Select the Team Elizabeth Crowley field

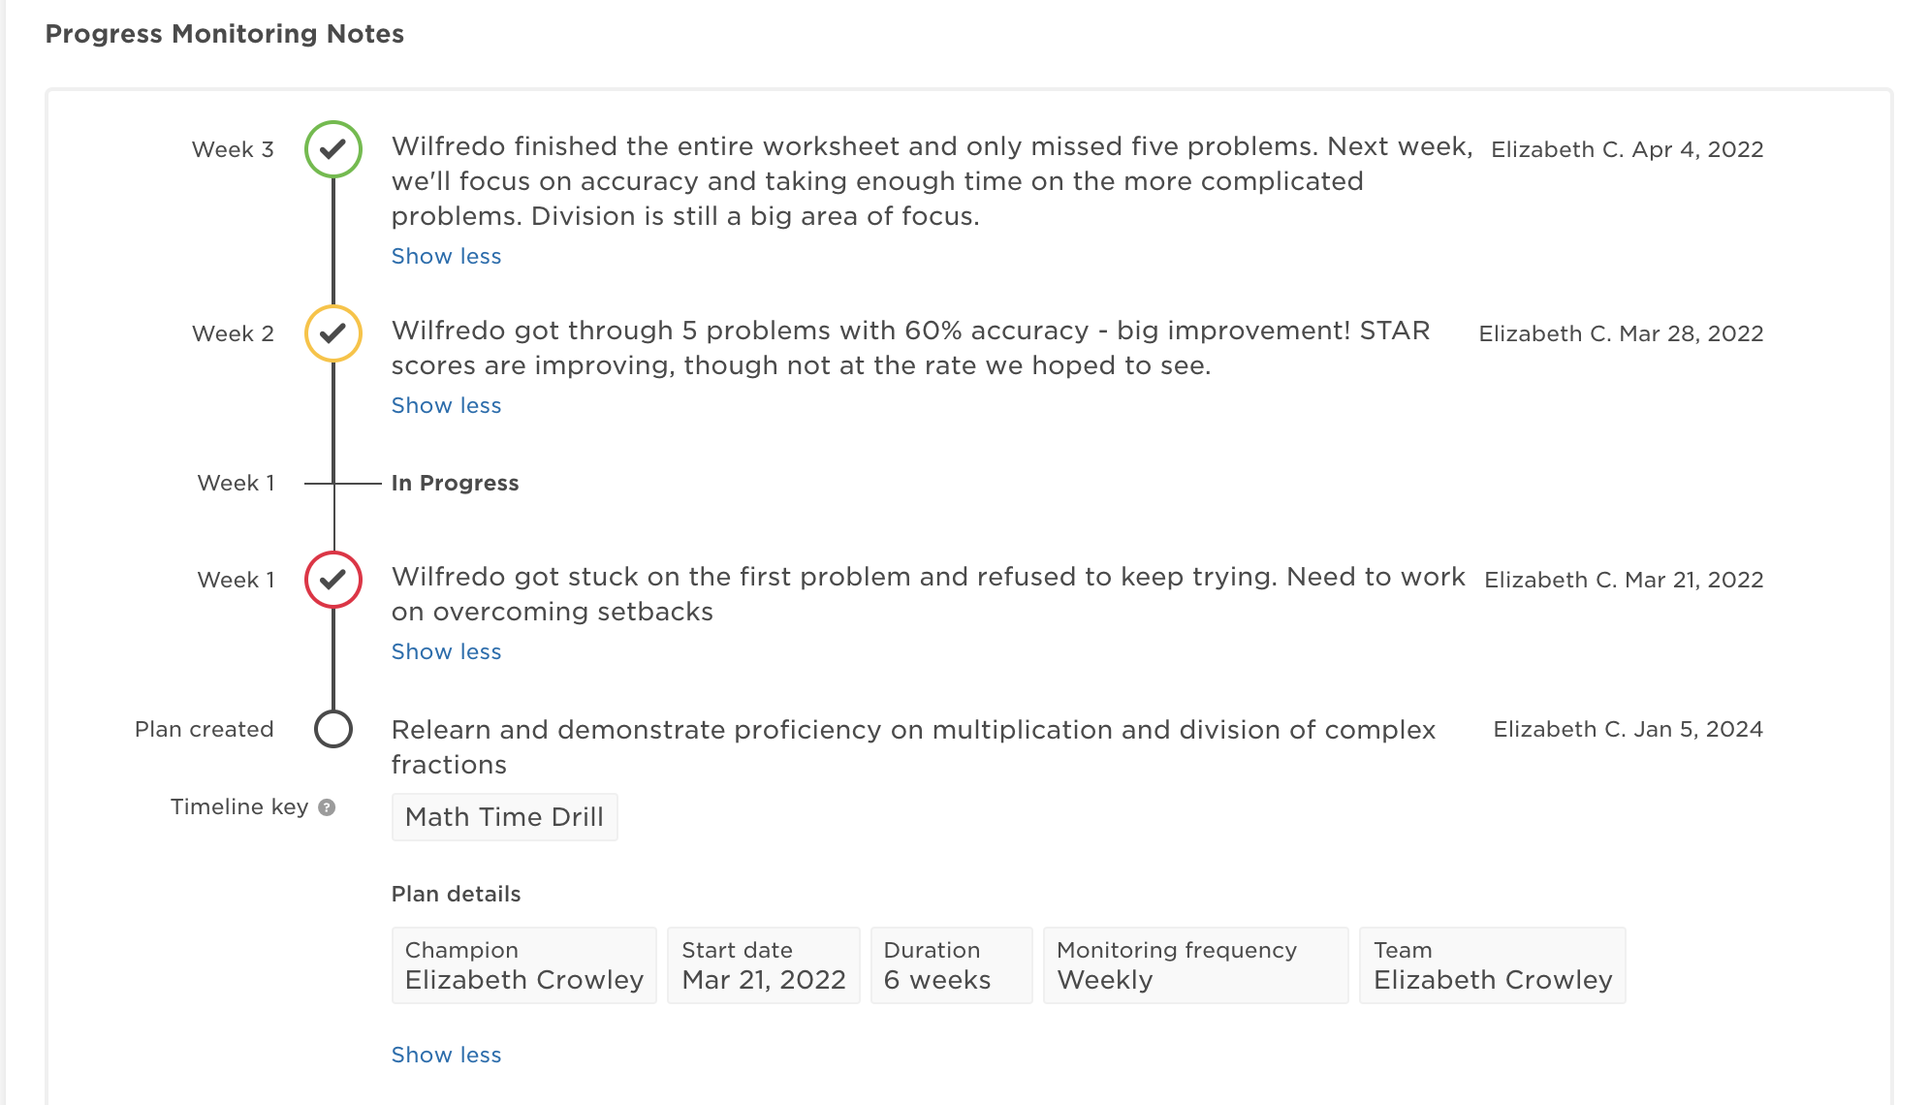click(x=1492, y=965)
